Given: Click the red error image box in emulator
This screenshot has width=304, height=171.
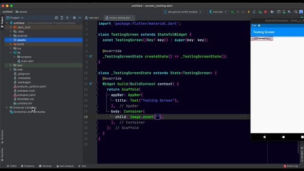Looking at the screenshot, I should point(262,38).
